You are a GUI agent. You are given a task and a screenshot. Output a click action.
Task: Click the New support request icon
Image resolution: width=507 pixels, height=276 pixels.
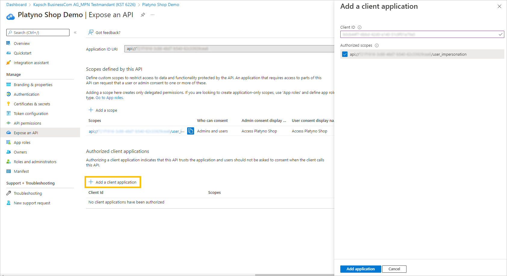click(x=8, y=203)
